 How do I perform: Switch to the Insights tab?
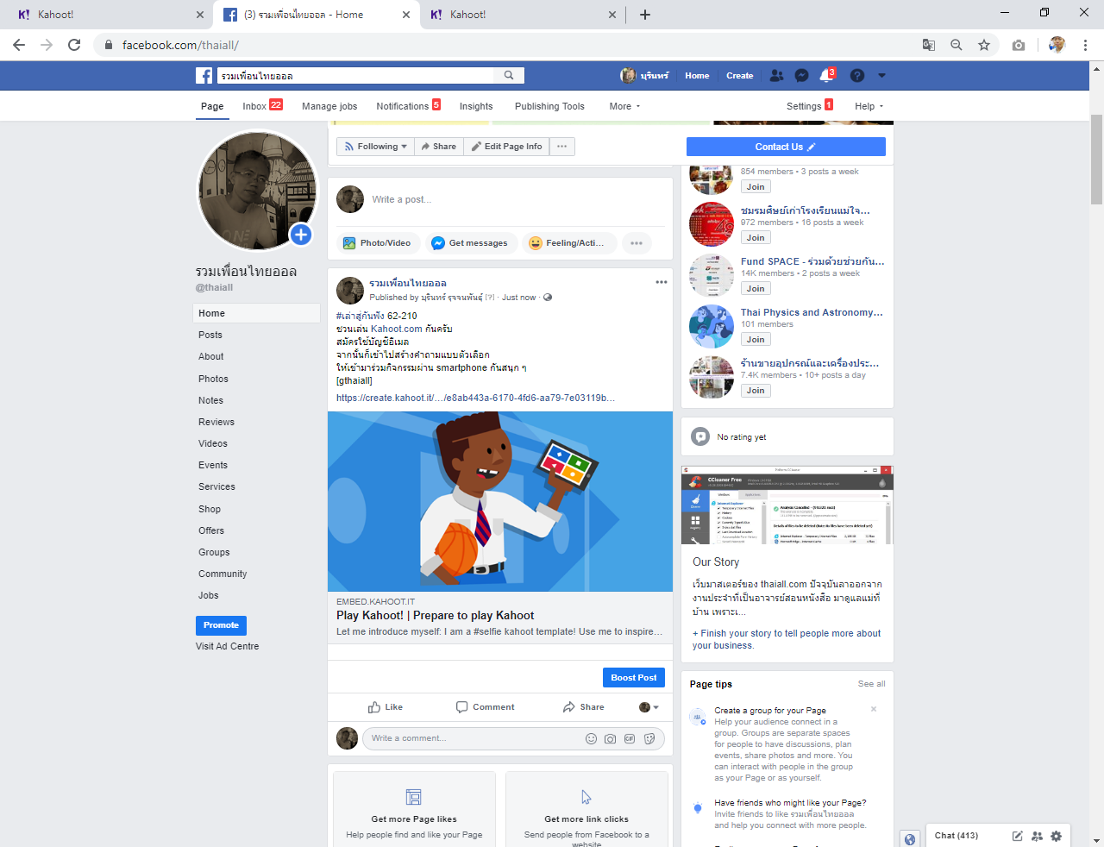(x=476, y=106)
